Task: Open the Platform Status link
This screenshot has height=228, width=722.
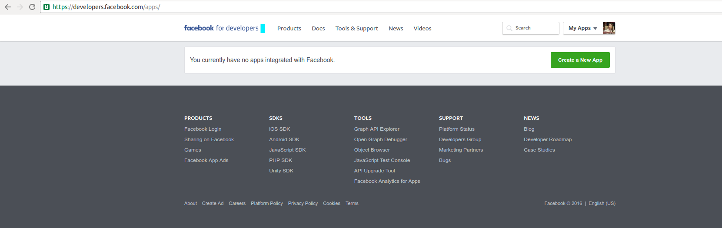Action: pos(456,129)
